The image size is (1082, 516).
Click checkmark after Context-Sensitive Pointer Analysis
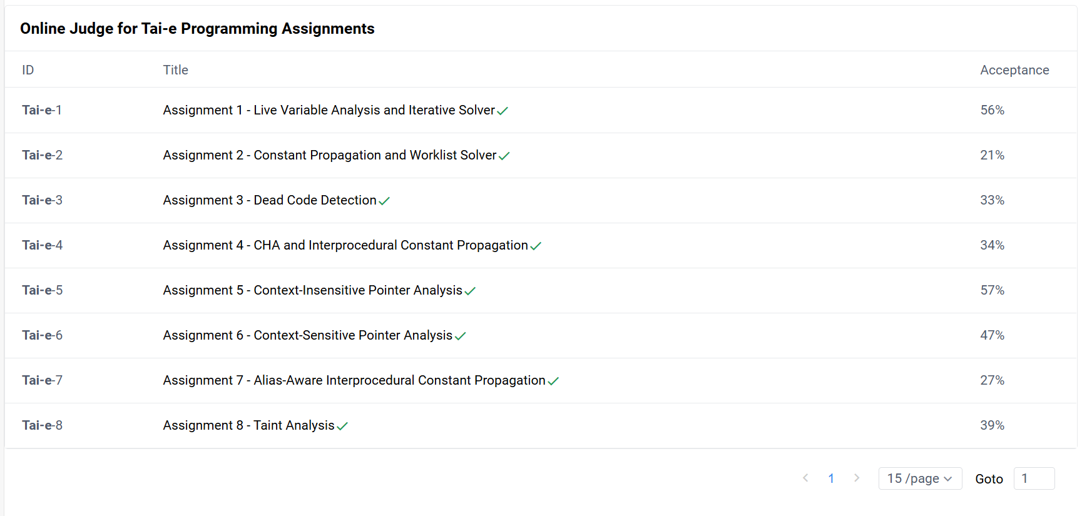tap(460, 336)
